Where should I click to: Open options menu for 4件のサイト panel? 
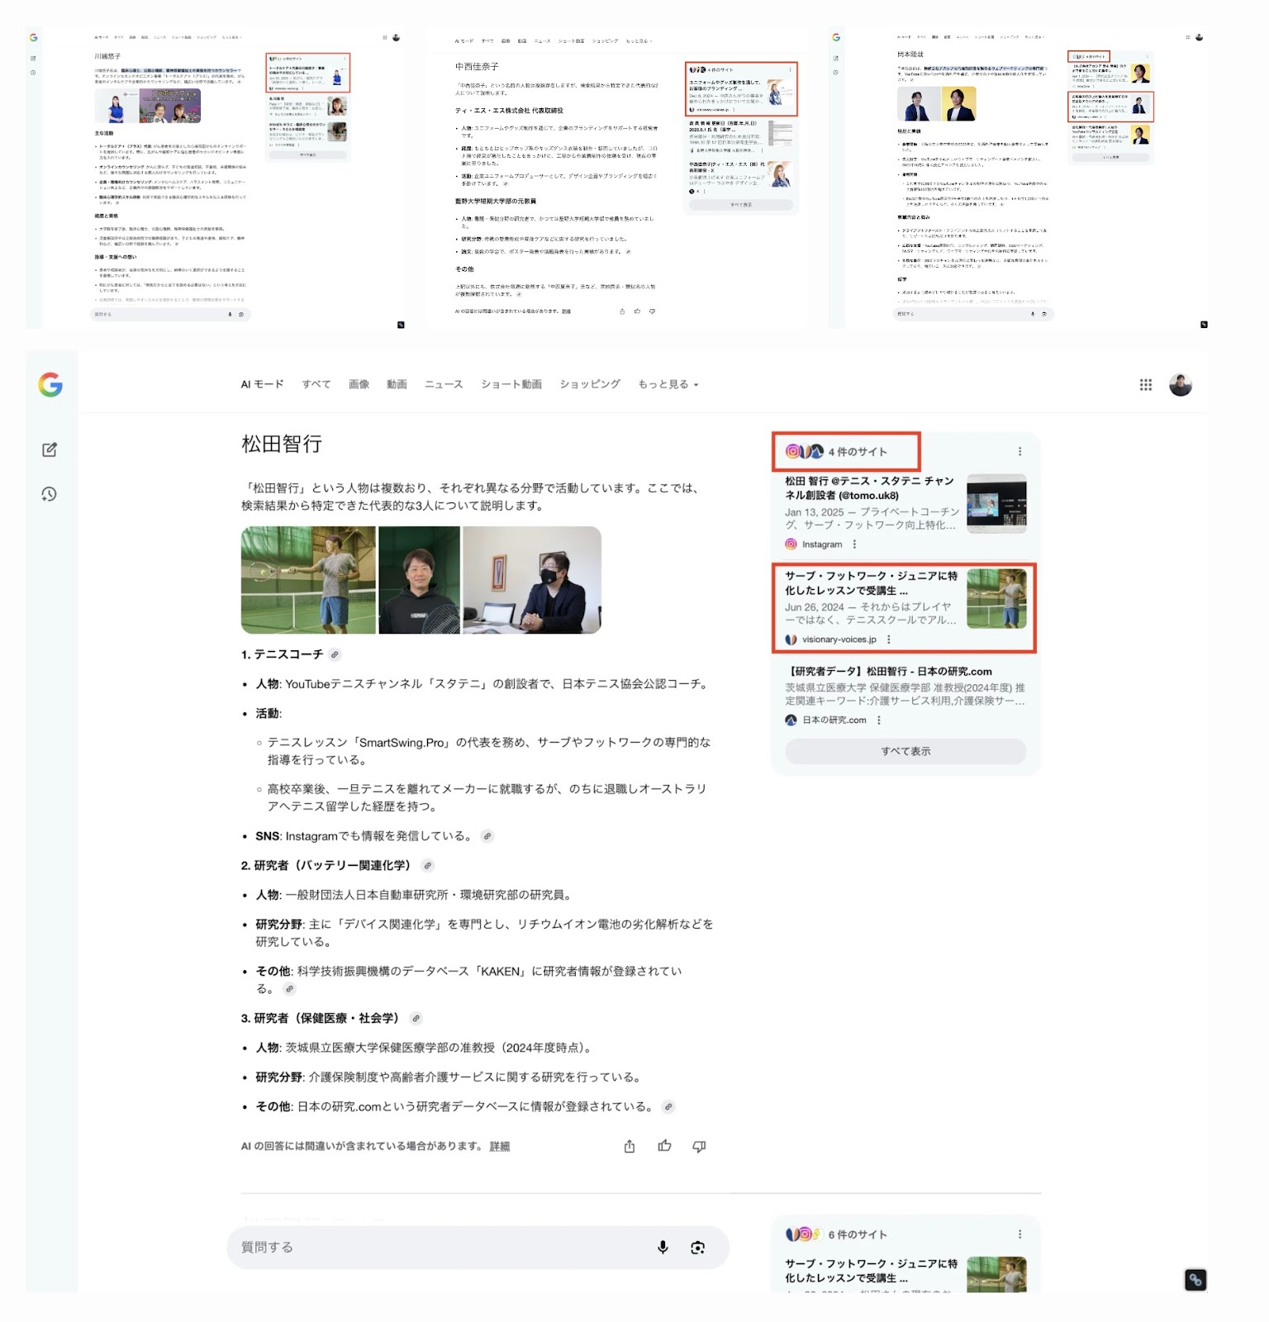pos(1019,451)
